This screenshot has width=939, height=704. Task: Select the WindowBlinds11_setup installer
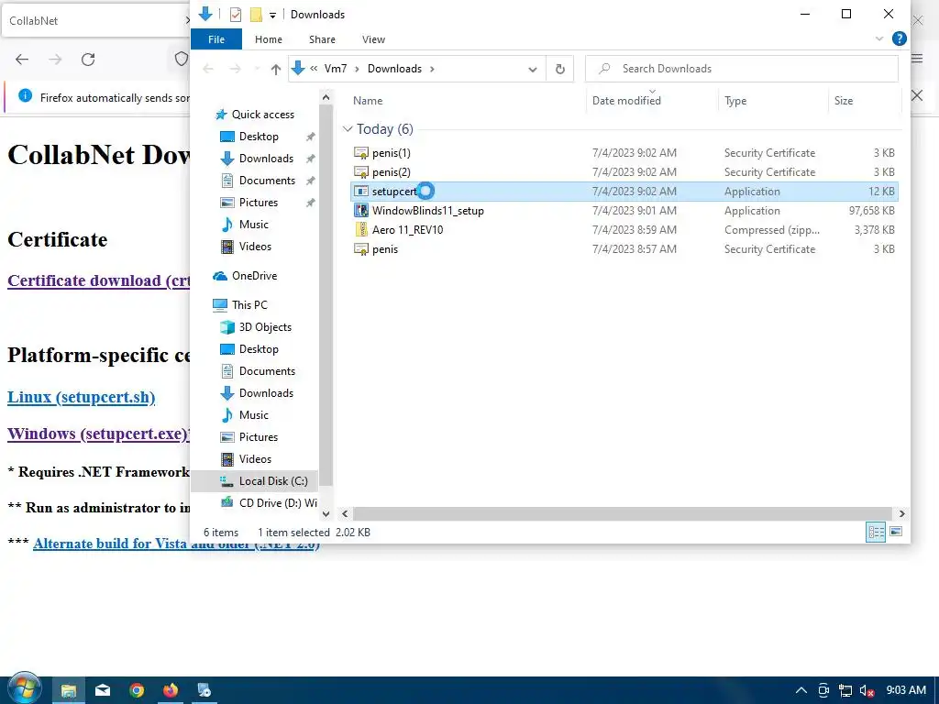[x=624, y=211]
